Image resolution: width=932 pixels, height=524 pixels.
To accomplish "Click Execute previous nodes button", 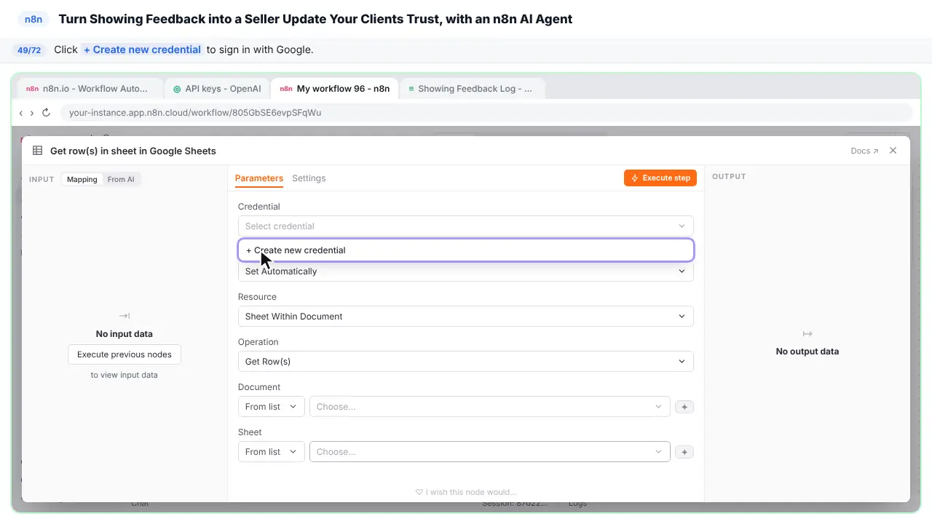I will [125, 354].
